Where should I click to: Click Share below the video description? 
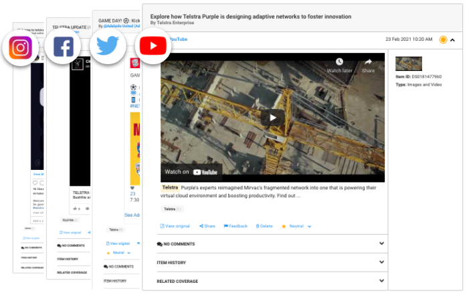tap(207, 226)
